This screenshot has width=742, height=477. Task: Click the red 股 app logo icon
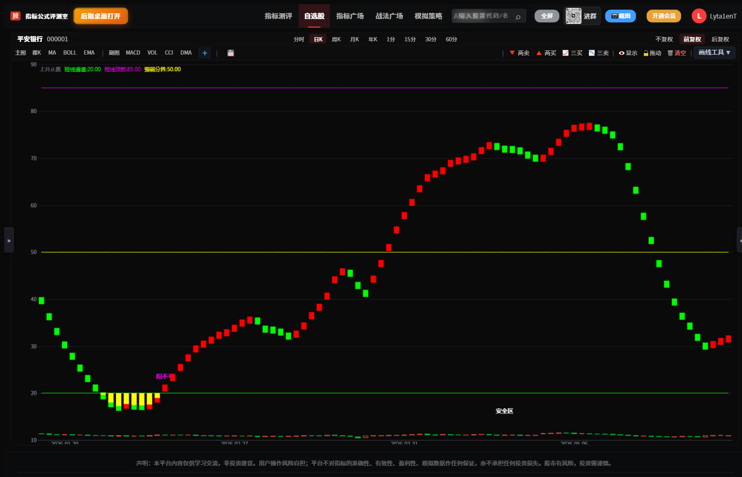pos(15,16)
